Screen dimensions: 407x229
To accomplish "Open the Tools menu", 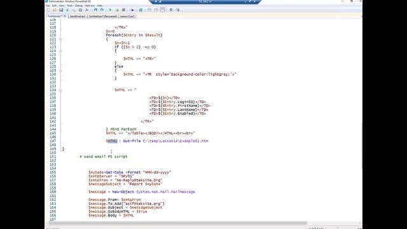I will 69,6.
